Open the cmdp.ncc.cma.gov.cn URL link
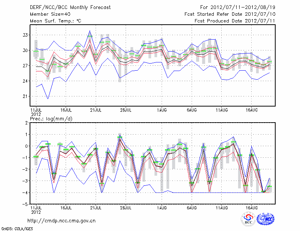 [x=61, y=221]
